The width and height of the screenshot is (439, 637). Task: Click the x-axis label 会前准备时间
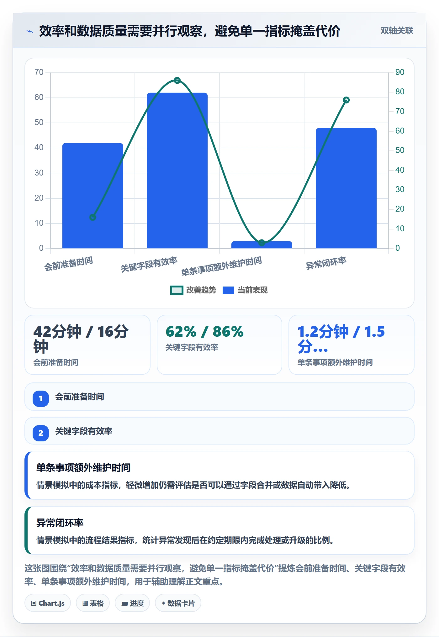coord(68,264)
